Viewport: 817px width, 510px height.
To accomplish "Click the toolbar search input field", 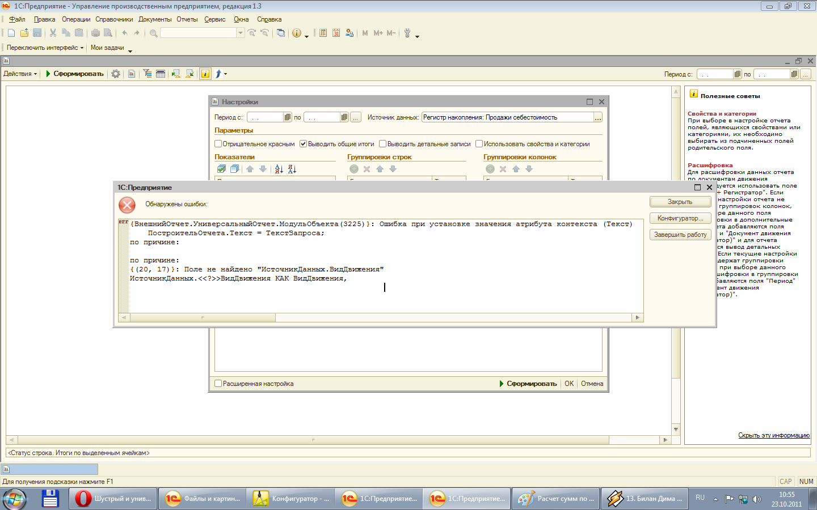I will click(198, 33).
